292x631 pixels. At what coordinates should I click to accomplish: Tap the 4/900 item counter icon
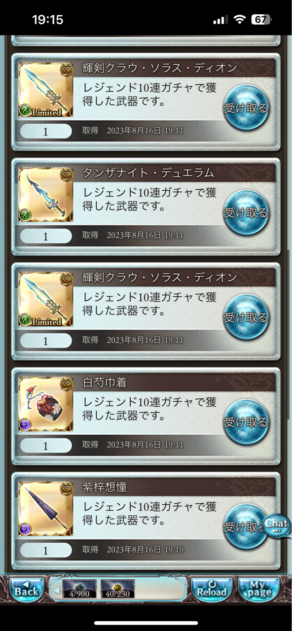click(x=79, y=589)
